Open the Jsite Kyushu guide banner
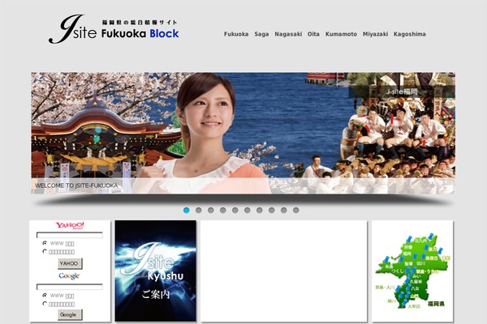The width and height of the screenshot is (487, 324). 155,271
